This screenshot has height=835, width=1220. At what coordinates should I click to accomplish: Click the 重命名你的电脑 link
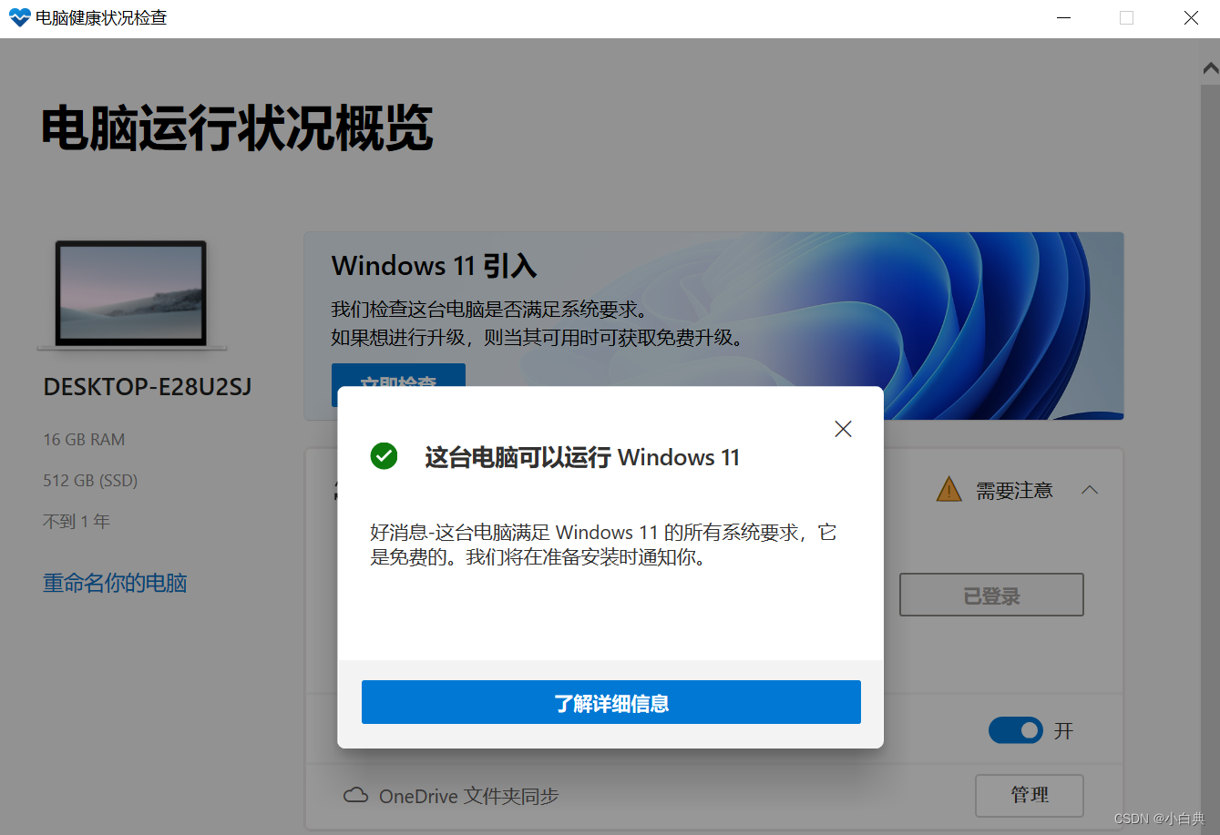tap(115, 583)
